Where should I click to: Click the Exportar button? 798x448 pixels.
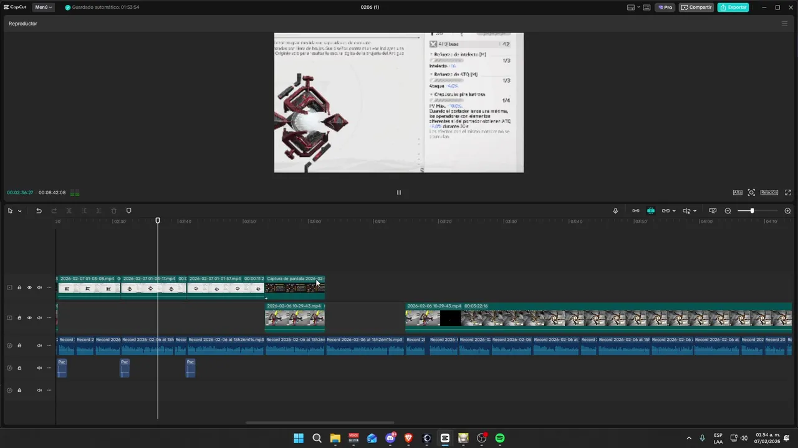click(733, 7)
